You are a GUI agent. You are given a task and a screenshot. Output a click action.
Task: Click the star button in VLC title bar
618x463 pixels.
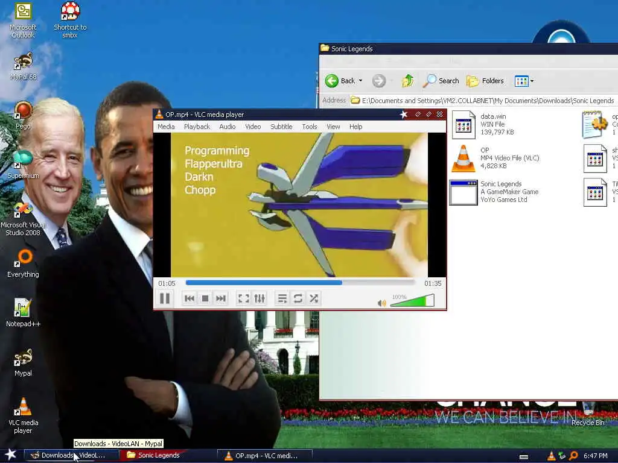404,114
